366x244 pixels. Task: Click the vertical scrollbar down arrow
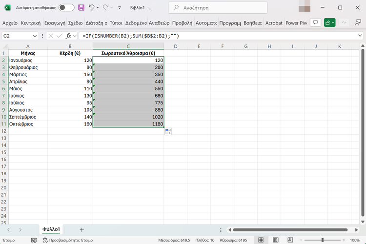click(x=363, y=222)
